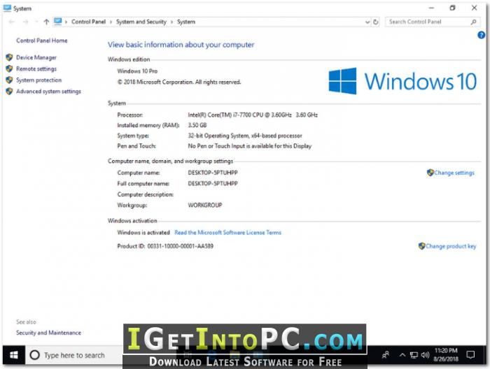Image resolution: width=490 pixels, height=369 pixels.
Task: Click the Cortana circle icon
Action: [x=34, y=355]
